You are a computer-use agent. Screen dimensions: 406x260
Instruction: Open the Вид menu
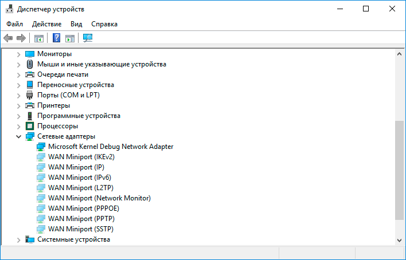[76, 24]
